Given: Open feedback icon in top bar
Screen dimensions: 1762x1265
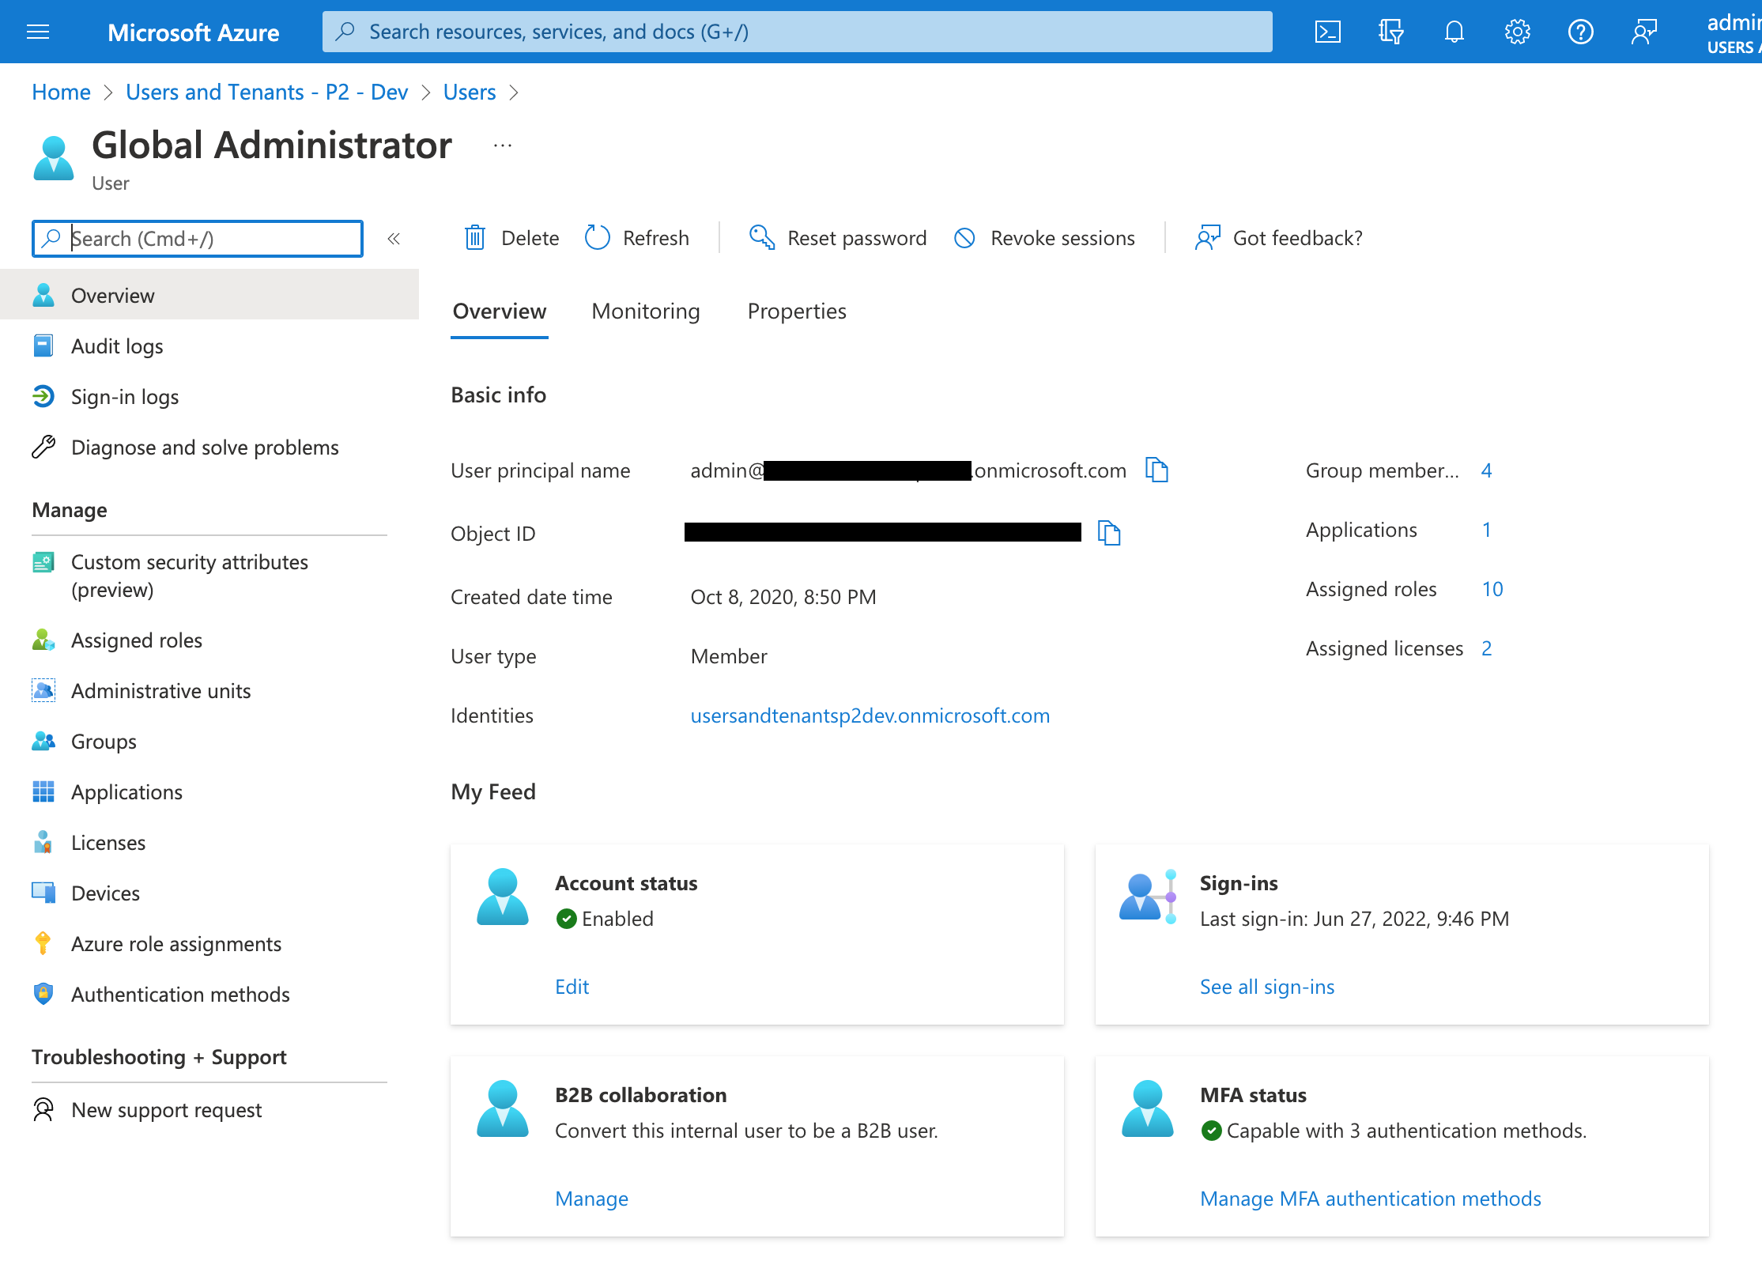Looking at the screenshot, I should point(1643,32).
